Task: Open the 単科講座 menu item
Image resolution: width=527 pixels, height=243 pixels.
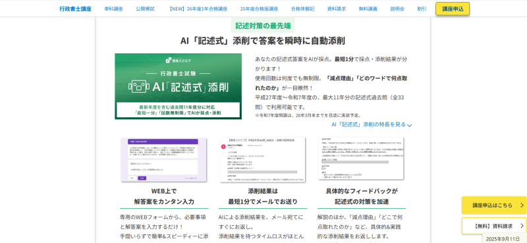Action: (x=113, y=9)
